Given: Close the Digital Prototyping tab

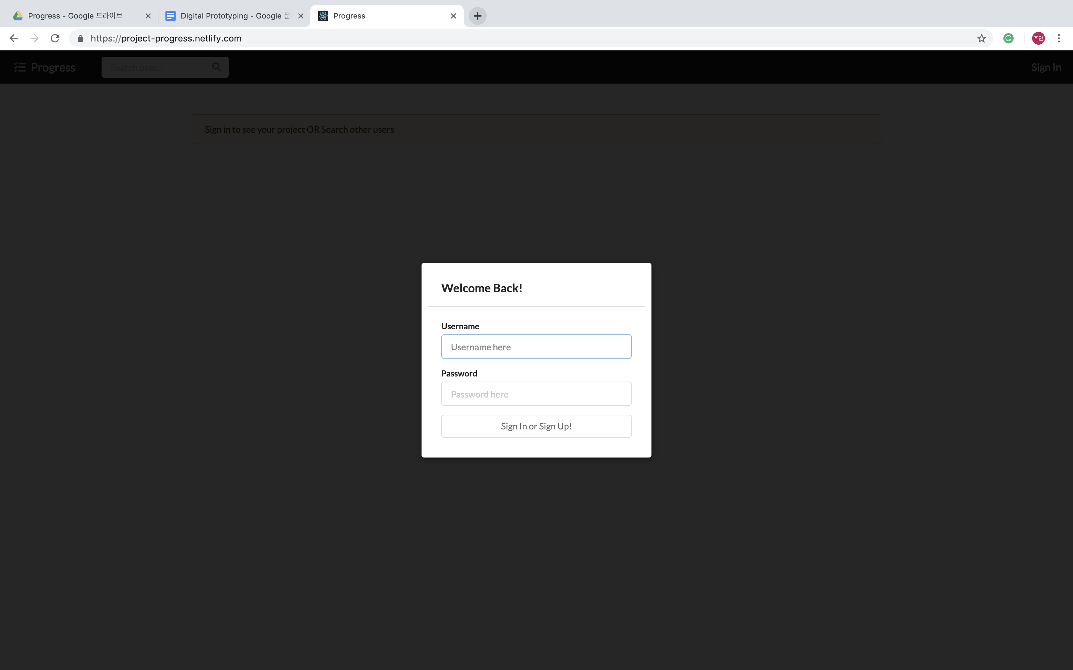Looking at the screenshot, I should (301, 16).
